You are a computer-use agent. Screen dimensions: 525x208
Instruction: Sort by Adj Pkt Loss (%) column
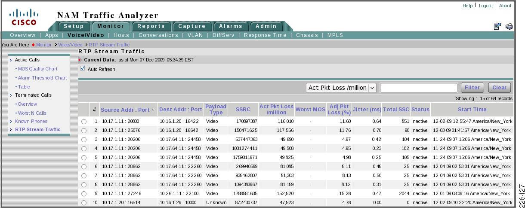coord(339,110)
